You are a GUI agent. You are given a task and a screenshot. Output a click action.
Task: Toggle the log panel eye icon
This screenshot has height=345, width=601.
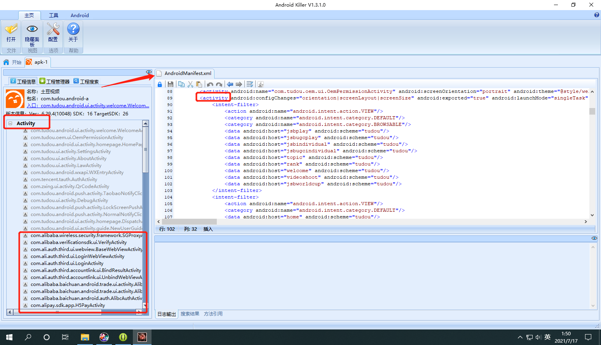pyautogui.click(x=594, y=238)
